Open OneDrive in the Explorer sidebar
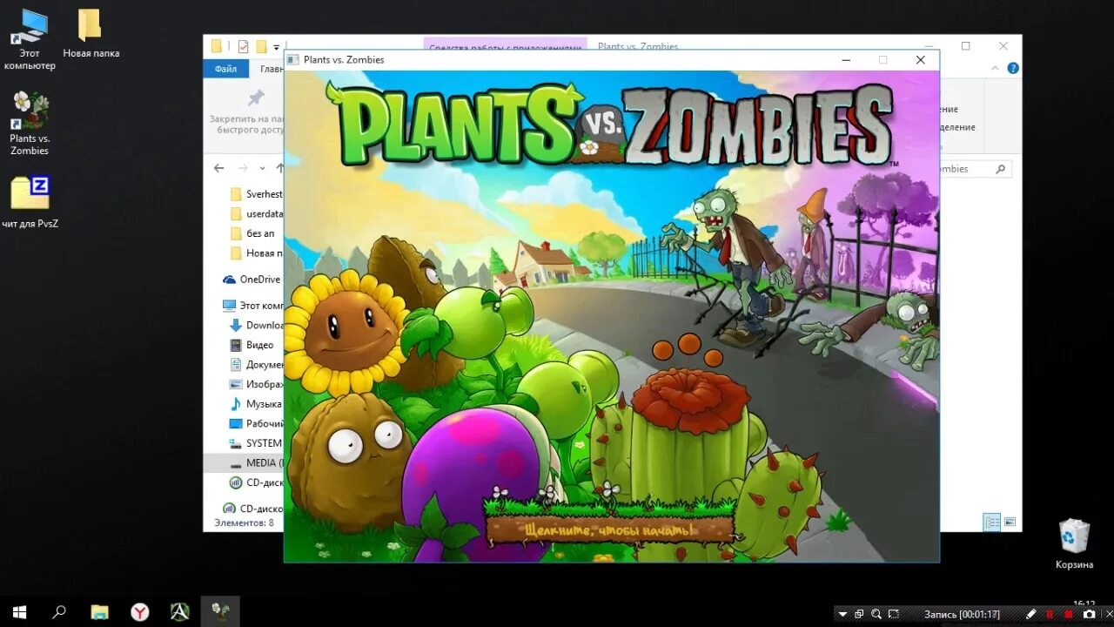This screenshot has height=627, width=1114. tap(252, 280)
